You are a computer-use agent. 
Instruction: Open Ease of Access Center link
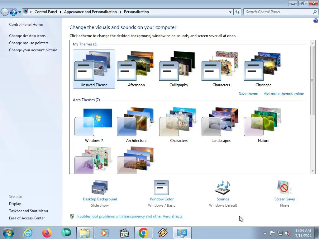pos(27,218)
